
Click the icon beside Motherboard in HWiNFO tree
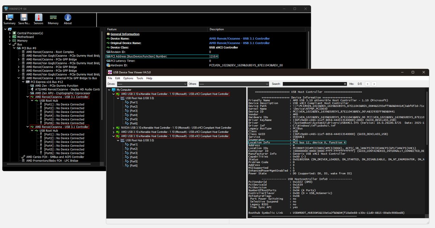pyautogui.click(x=15, y=37)
